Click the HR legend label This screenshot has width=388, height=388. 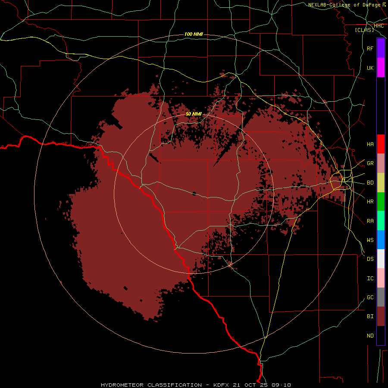pos(370,202)
